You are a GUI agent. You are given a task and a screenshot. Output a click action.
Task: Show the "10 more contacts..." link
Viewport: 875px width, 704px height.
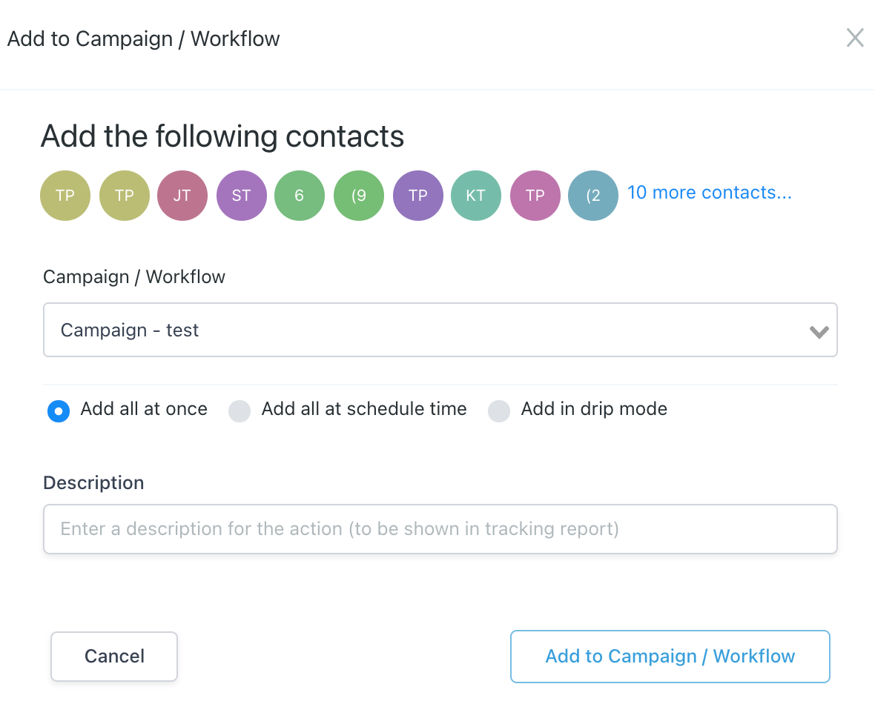709,193
